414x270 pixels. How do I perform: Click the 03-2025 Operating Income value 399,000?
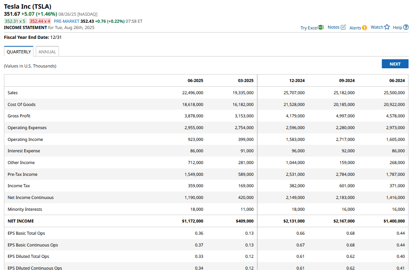246,139
